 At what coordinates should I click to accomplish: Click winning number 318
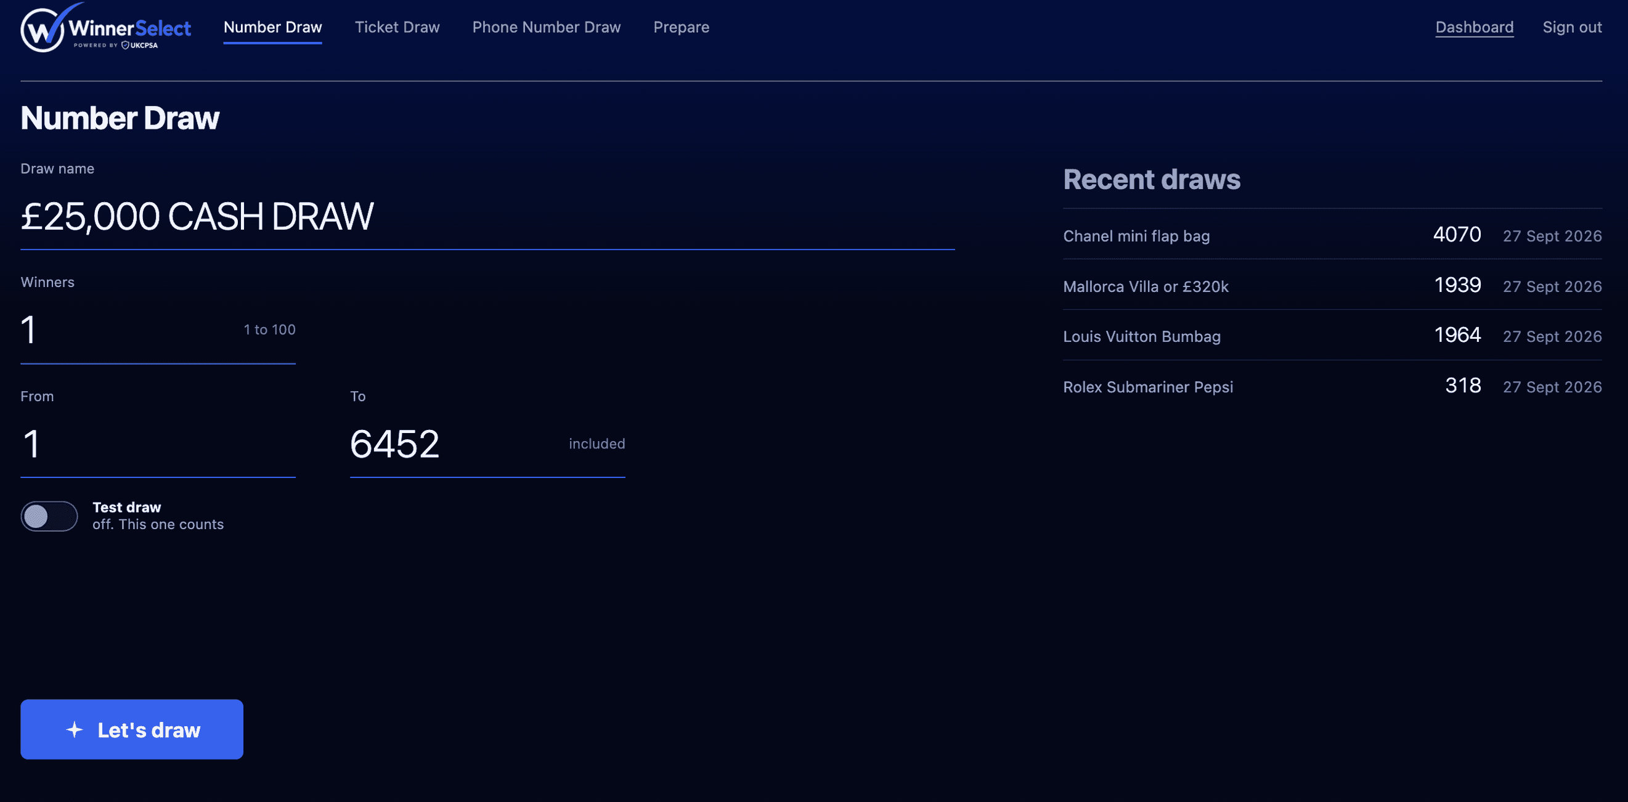click(1463, 386)
